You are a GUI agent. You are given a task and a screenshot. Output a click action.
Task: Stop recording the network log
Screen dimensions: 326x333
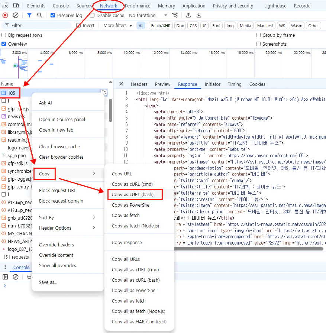[5, 15]
